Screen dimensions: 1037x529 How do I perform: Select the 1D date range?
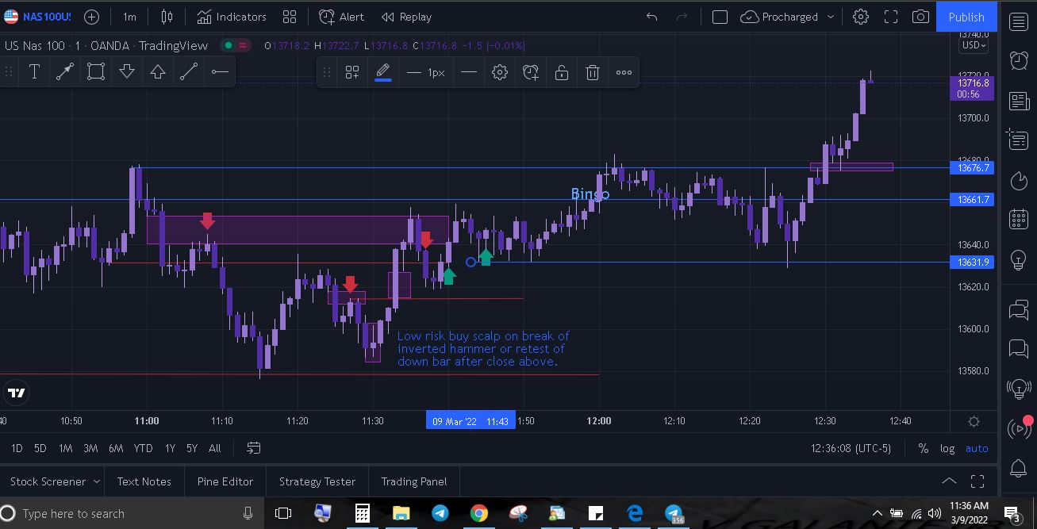click(16, 448)
